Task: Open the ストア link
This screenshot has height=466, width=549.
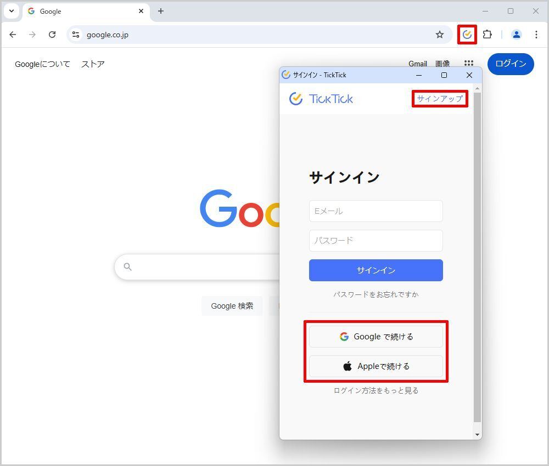Action: click(93, 64)
